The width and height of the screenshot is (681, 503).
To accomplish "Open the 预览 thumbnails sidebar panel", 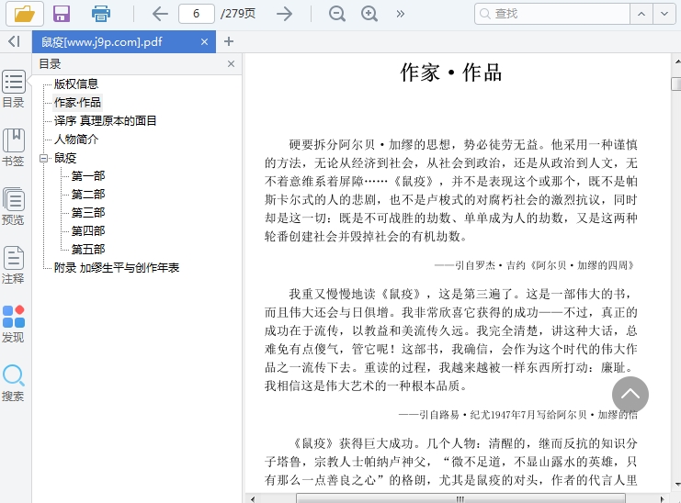I will (x=14, y=207).
